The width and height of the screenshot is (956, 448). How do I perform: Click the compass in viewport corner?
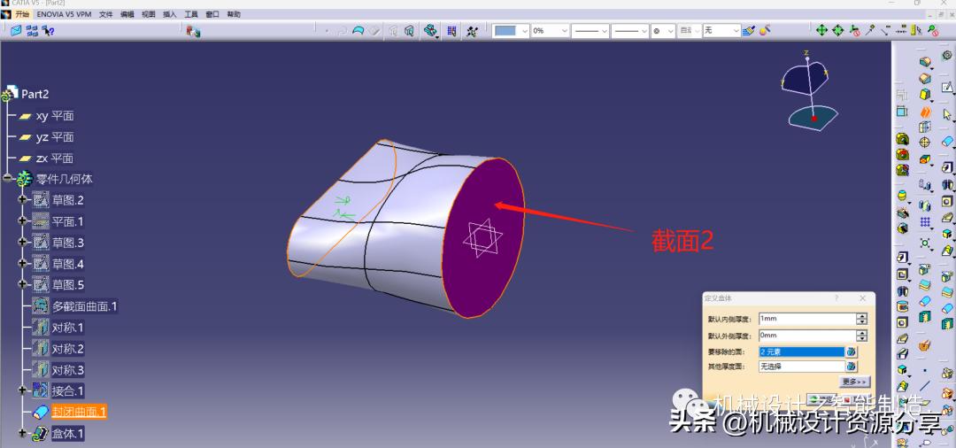pyautogui.click(x=808, y=89)
